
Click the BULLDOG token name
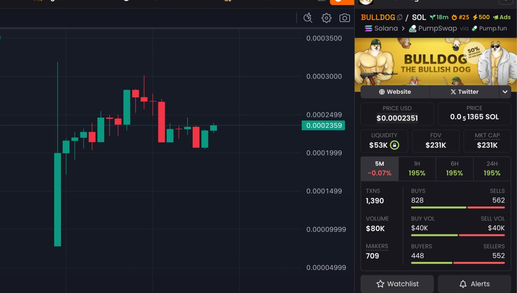[378, 17]
